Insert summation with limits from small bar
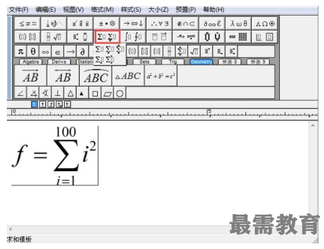Screen dimensions: 324x249 182,51
